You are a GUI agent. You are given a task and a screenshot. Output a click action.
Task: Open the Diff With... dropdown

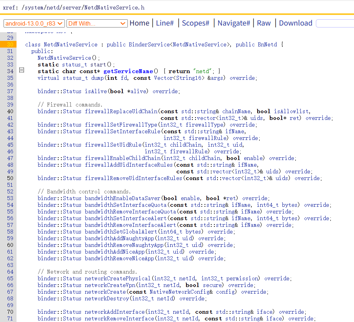pyautogui.click(x=97, y=24)
